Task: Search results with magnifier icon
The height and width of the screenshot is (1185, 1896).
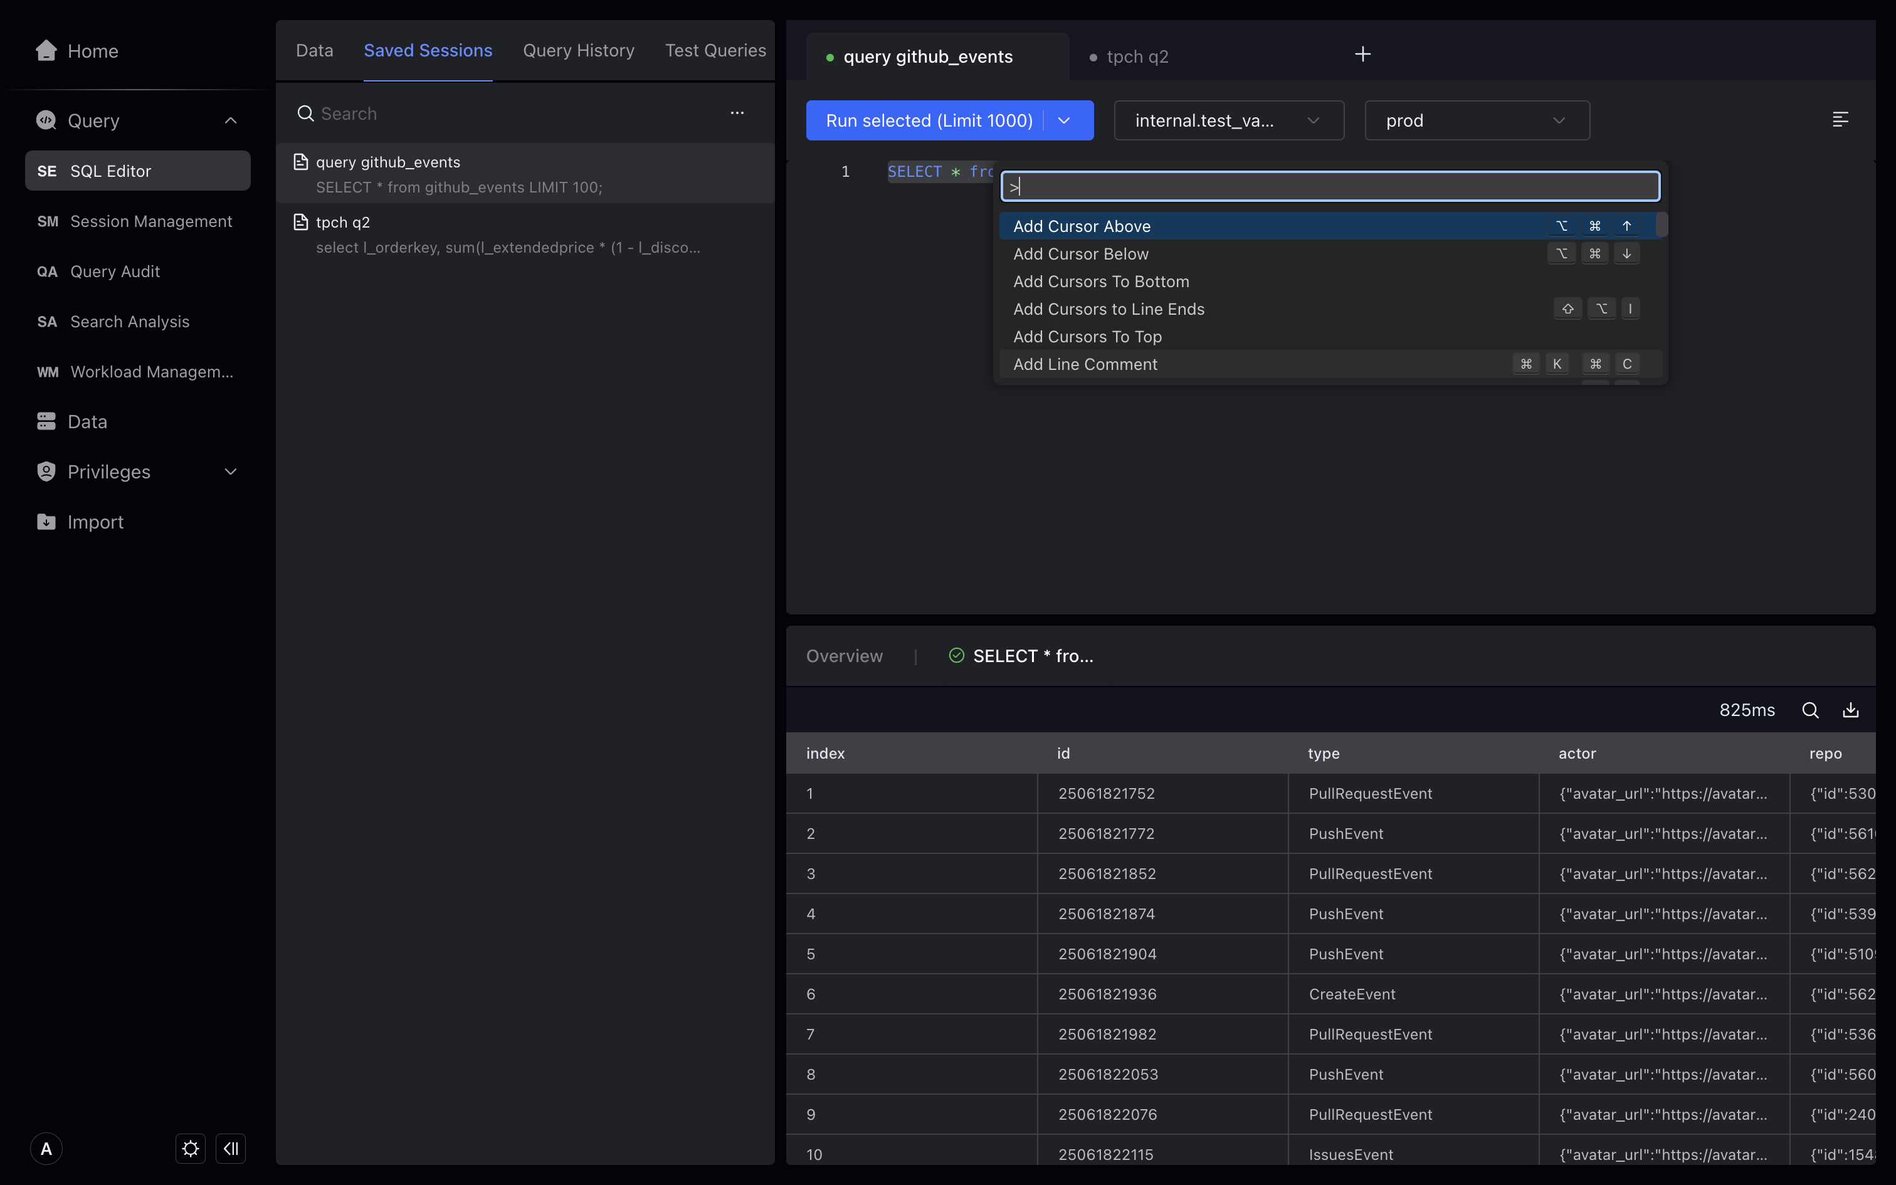Action: tap(1810, 710)
